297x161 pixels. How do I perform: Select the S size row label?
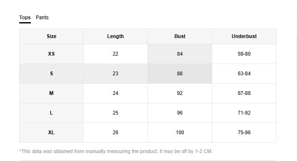(51, 74)
